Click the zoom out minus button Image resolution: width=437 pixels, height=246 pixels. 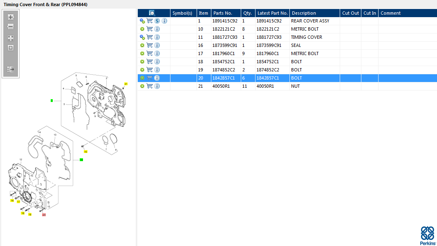click(11, 27)
